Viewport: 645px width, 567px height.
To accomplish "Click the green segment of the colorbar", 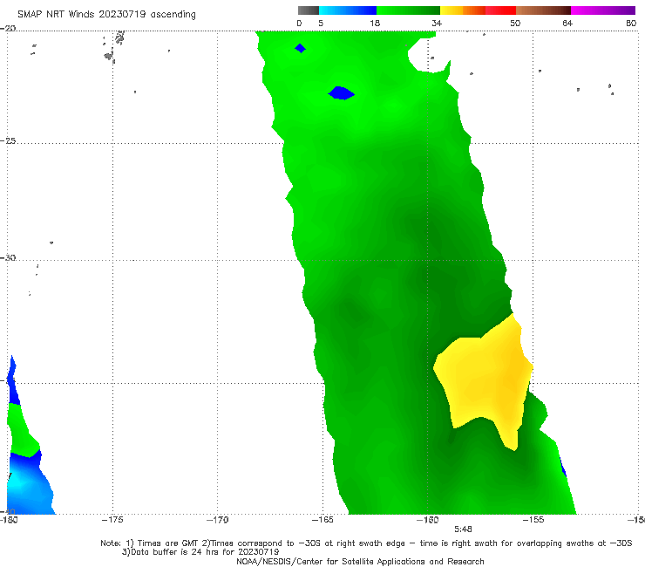I will (408, 10).
